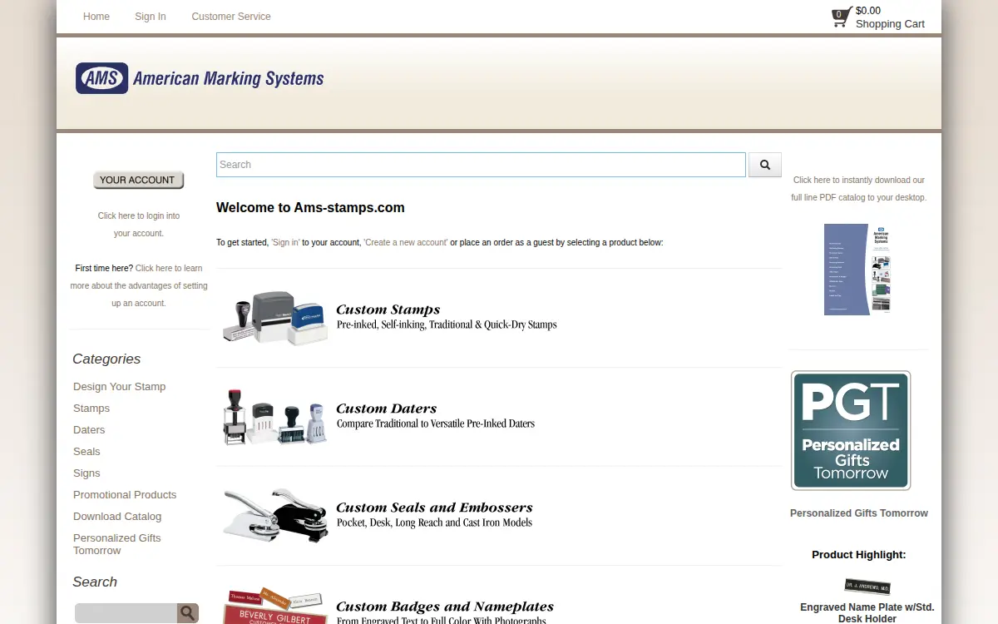Click the Custom Seals and Embossers image
998x624 pixels.
(275, 516)
